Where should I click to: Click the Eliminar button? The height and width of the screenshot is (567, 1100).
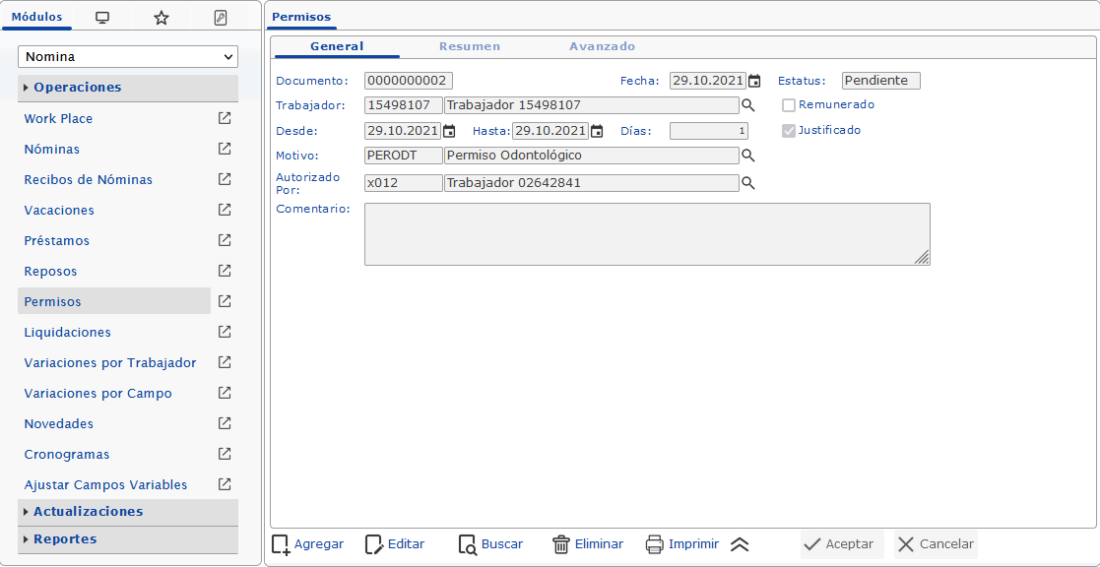tap(587, 544)
